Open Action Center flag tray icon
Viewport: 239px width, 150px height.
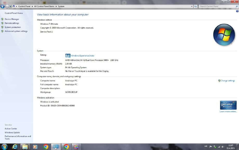(x=211, y=147)
